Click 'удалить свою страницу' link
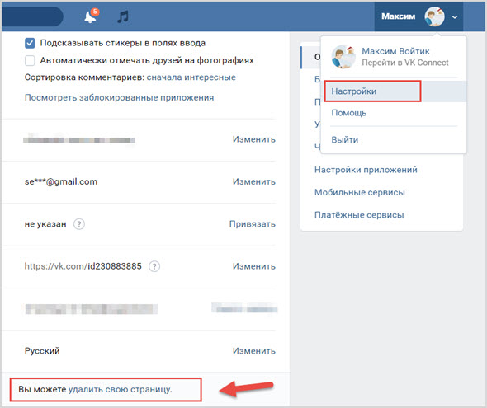This screenshot has height=408, width=487. (120, 389)
